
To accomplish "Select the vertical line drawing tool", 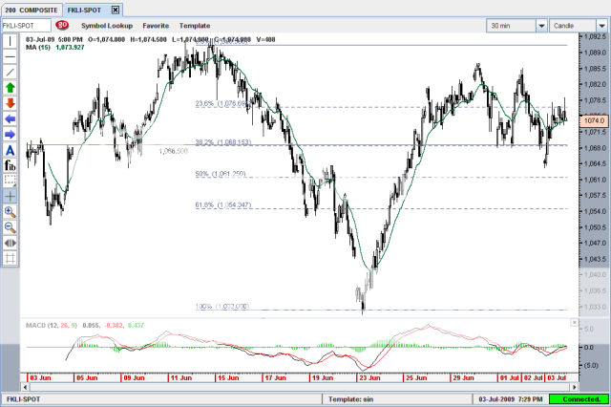I will [10, 41].
